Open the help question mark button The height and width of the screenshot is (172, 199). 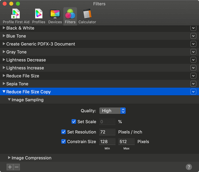coord(189,167)
